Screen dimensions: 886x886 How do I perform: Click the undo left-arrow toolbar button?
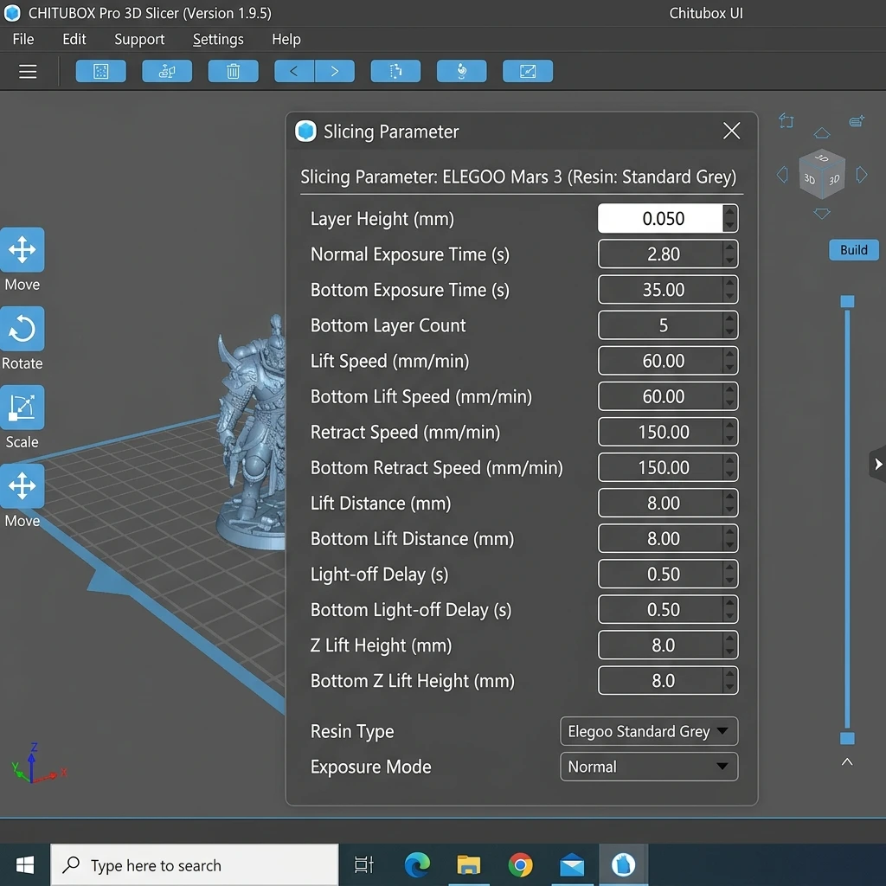click(x=294, y=71)
